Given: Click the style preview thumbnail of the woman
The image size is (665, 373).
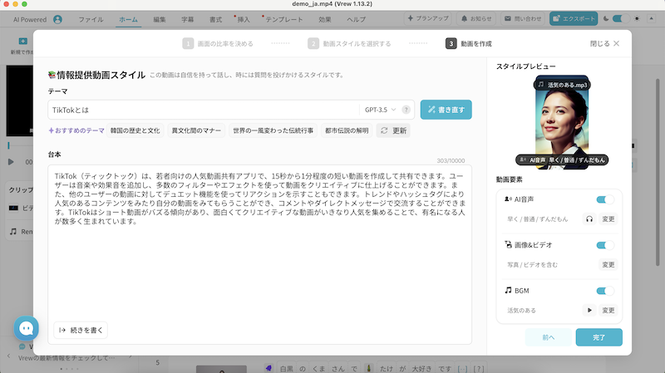Looking at the screenshot, I should click(x=562, y=122).
